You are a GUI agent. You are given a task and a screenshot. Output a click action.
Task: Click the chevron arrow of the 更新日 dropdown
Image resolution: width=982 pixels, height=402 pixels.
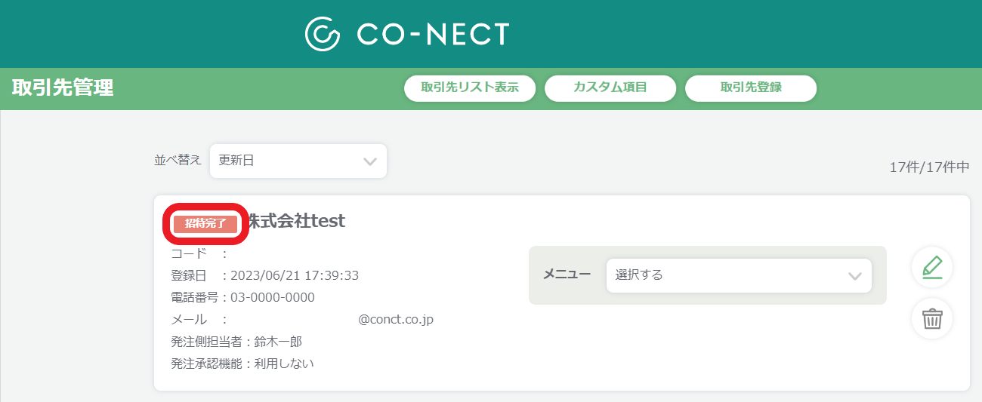369,161
